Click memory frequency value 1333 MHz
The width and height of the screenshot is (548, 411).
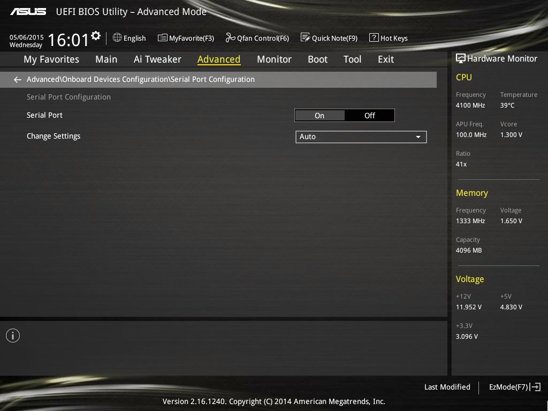470,221
